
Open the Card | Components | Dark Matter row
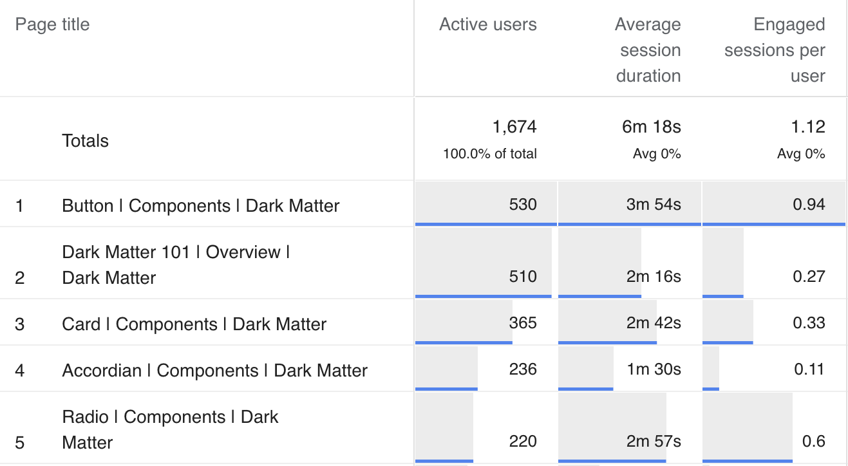click(x=193, y=324)
